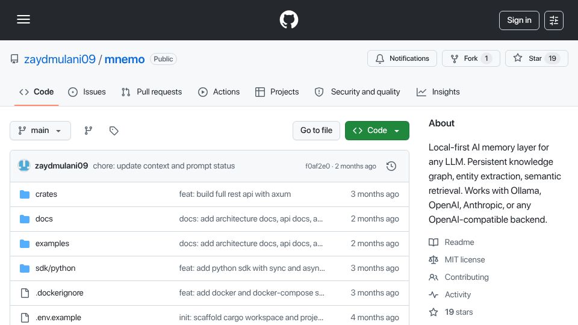
Task: View branches via branch icon
Action: point(88,131)
